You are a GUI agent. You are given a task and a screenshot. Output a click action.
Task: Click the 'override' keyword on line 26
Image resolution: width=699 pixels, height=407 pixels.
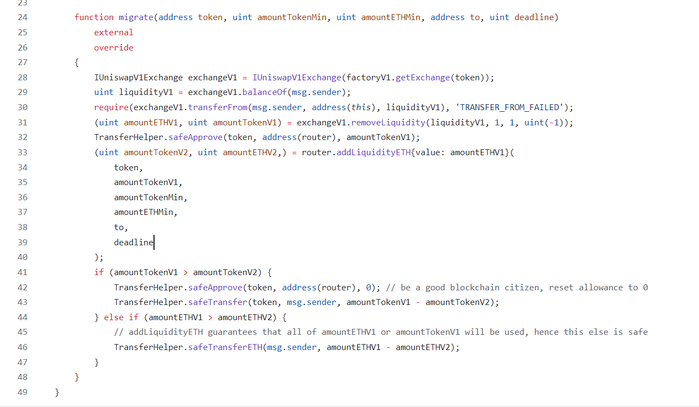(x=113, y=48)
